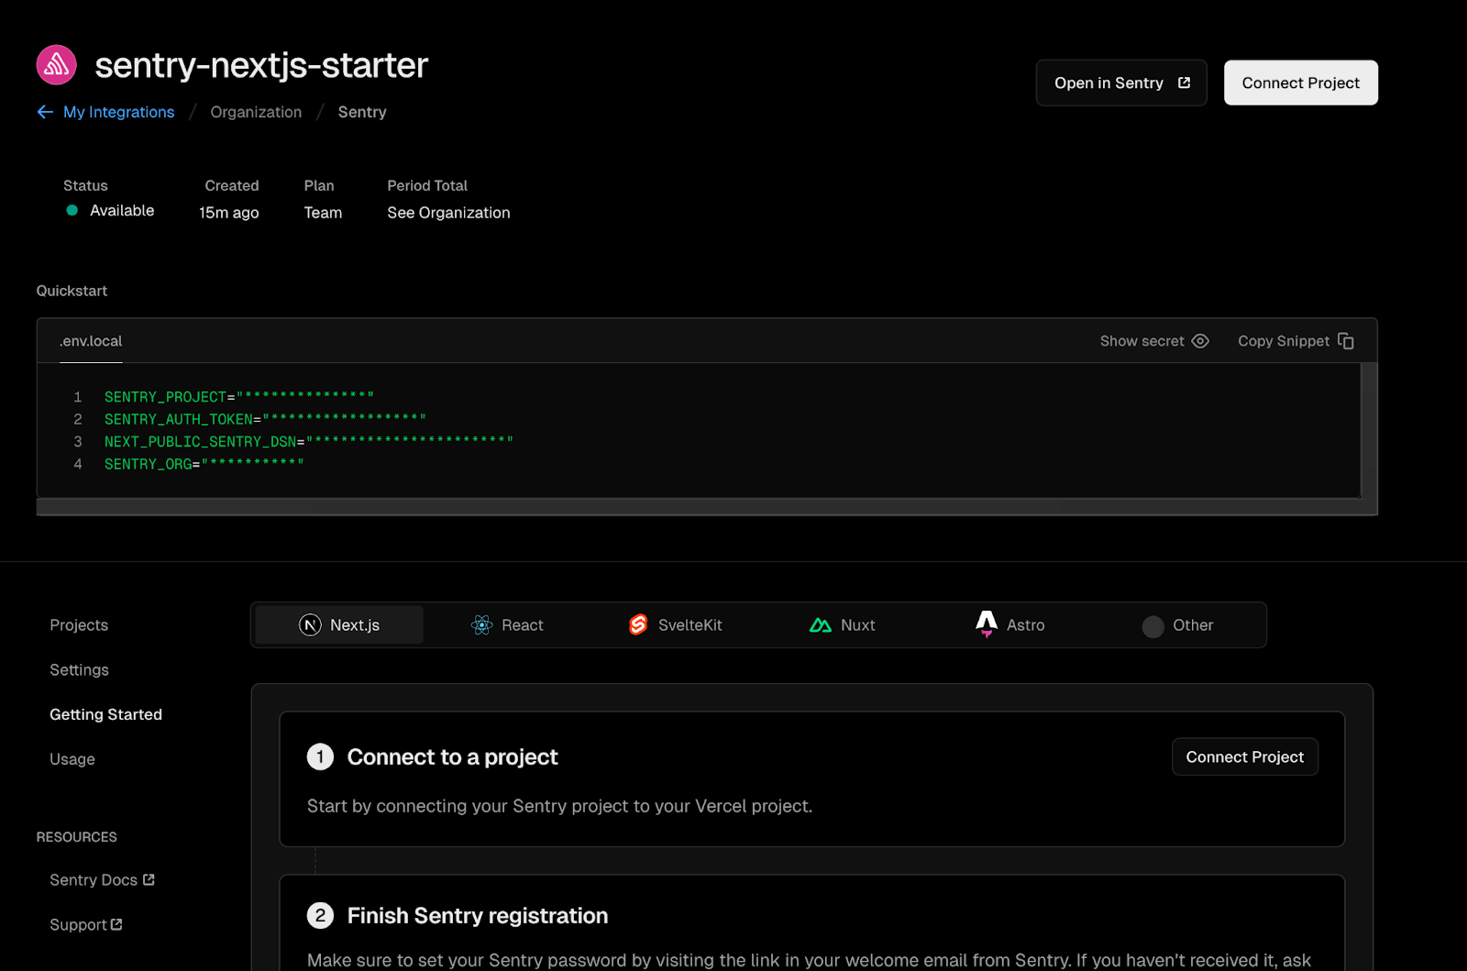Copy the environment snippet

1295,340
